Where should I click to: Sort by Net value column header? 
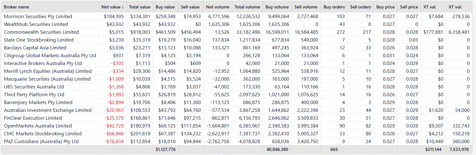(113, 7)
